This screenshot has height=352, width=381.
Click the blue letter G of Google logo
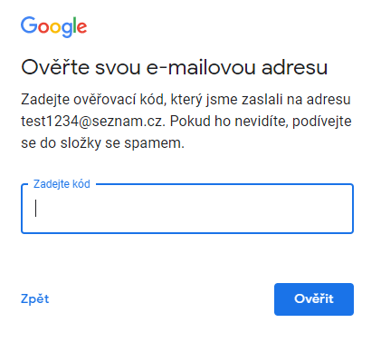click(29, 24)
